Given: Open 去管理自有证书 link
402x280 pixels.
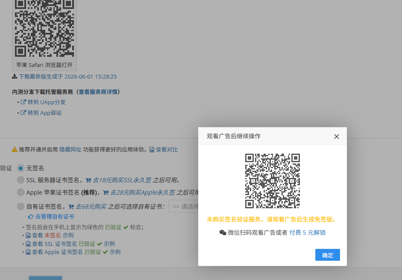Looking at the screenshot, I should coord(55,216).
